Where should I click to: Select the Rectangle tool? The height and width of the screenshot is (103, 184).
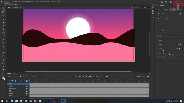(x=3, y=32)
